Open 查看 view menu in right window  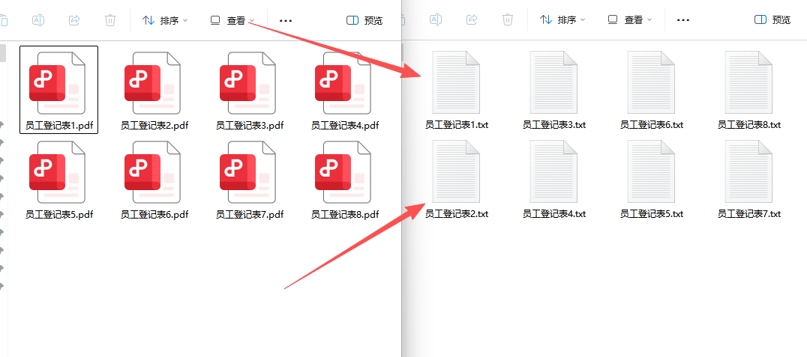click(630, 20)
